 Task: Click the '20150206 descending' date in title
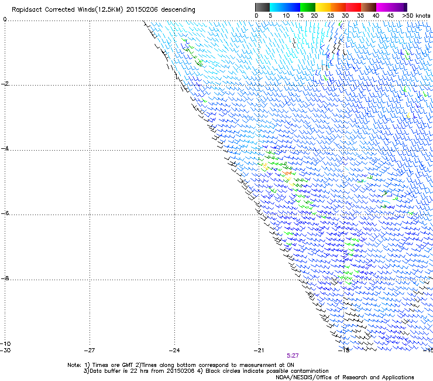[x=160, y=10]
